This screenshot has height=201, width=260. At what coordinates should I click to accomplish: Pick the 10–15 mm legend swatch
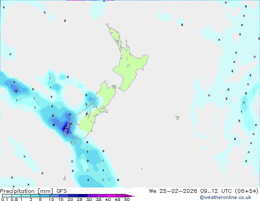[54, 196]
